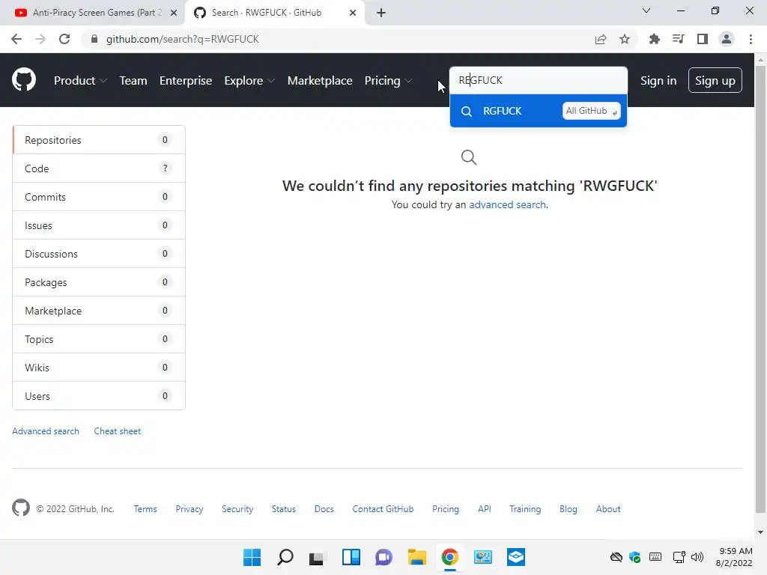Select the Users results filter
The width and height of the screenshot is (767, 575).
(x=99, y=395)
